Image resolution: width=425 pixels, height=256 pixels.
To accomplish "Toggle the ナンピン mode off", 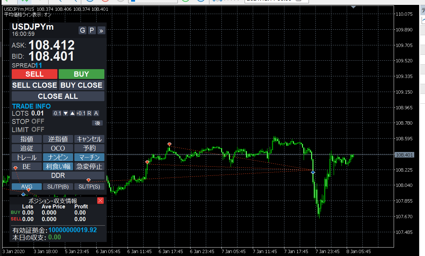I will (58, 157).
